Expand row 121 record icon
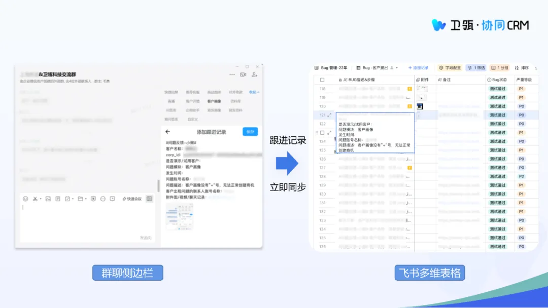The image size is (548, 308). click(329, 115)
